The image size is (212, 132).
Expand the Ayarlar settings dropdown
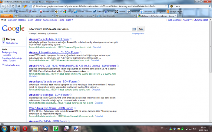(x=187, y=20)
